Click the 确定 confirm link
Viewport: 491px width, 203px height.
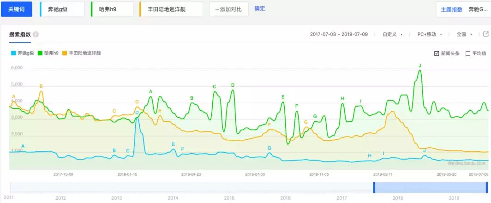tap(260, 9)
